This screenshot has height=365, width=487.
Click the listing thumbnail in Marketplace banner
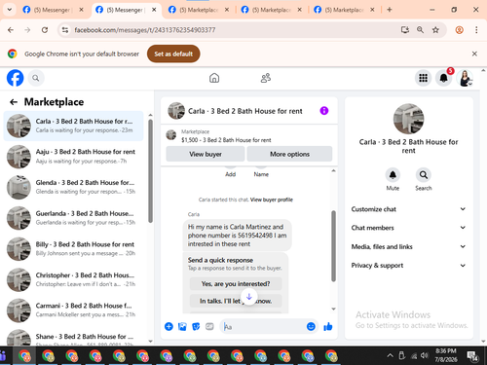[x=171, y=134]
